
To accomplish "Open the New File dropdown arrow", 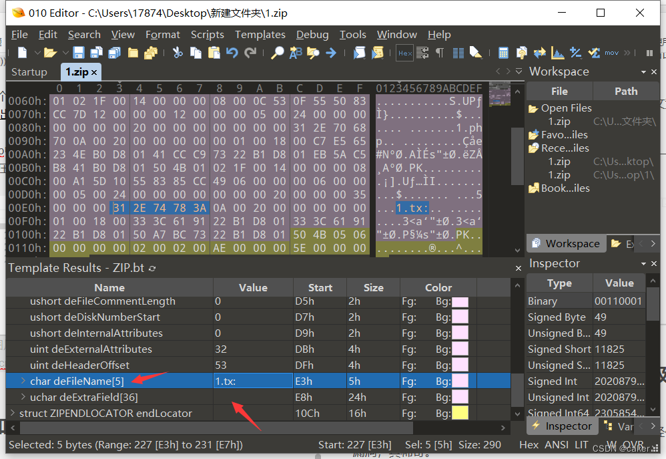I will 37,53.
